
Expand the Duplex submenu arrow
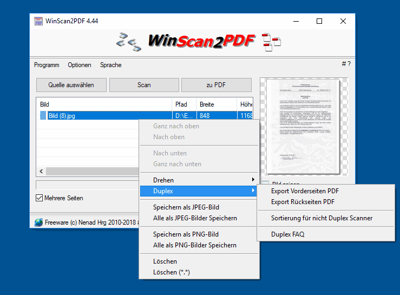[x=253, y=191]
